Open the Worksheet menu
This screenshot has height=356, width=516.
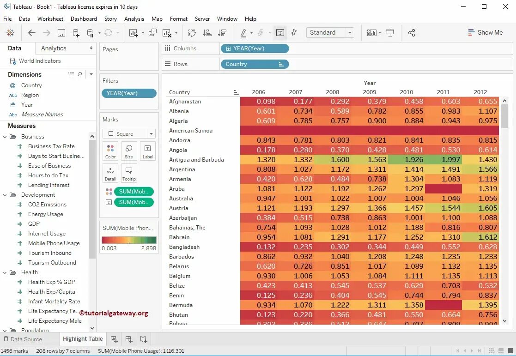coord(50,19)
